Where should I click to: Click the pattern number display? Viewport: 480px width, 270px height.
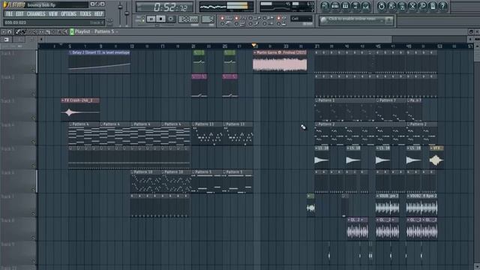click(208, 19)
